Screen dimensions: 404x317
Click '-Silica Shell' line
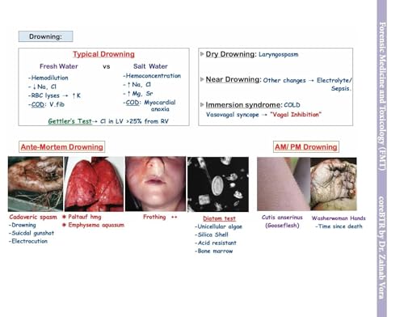[x=212, y=235]
